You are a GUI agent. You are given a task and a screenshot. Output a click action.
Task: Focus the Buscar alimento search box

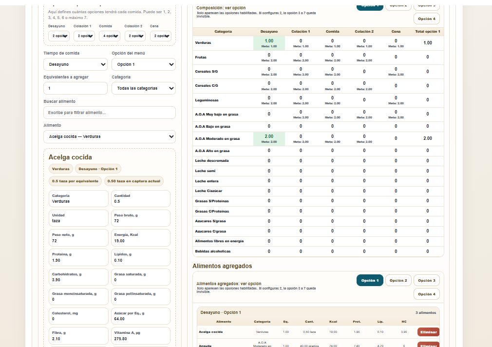110,113
